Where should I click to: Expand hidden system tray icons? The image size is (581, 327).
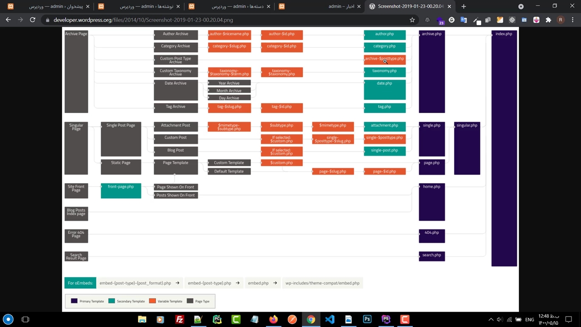(491, 319)
